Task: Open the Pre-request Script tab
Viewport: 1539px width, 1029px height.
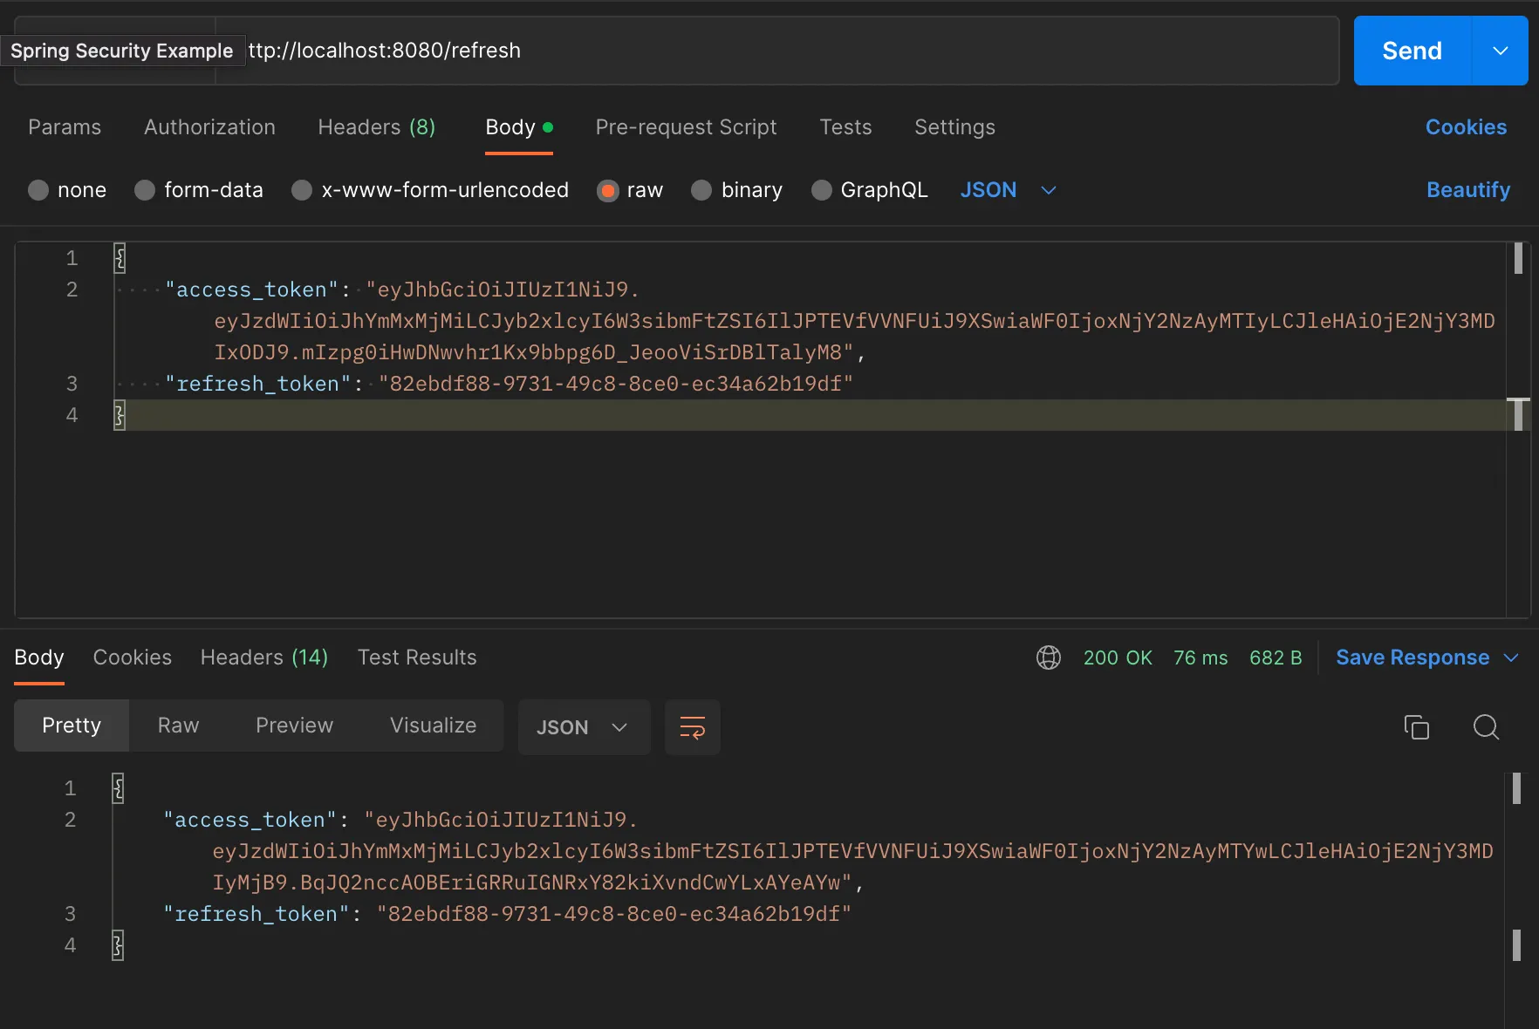Action: pos(686,127)
